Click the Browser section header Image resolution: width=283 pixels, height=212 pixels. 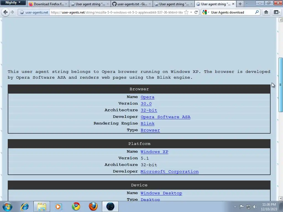tap(139, 89)
